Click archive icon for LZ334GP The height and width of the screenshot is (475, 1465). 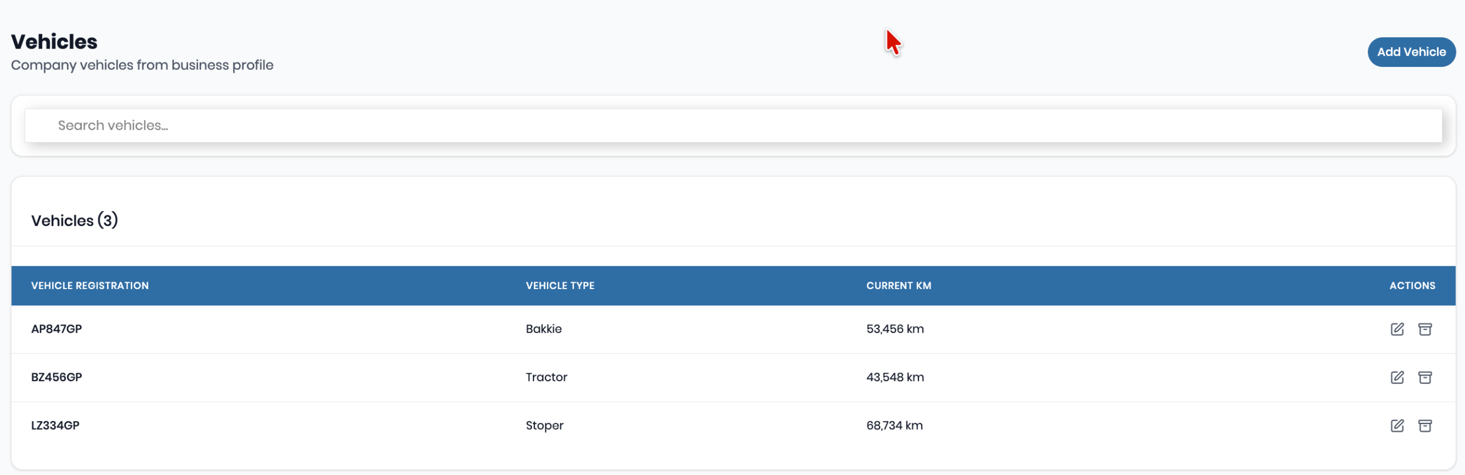[x=1425, y=425]
